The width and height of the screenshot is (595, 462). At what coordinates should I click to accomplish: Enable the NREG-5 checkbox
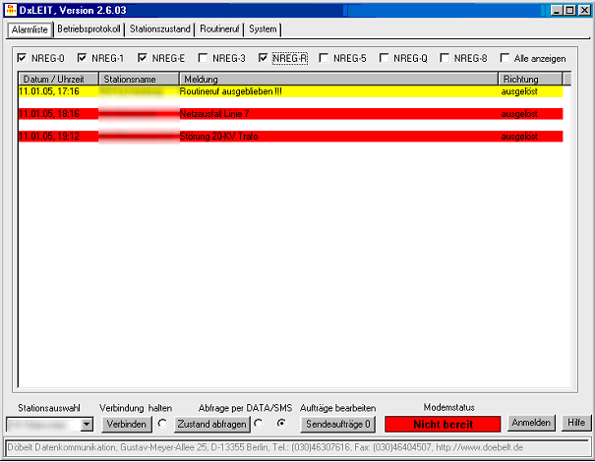tap(324, 58)
